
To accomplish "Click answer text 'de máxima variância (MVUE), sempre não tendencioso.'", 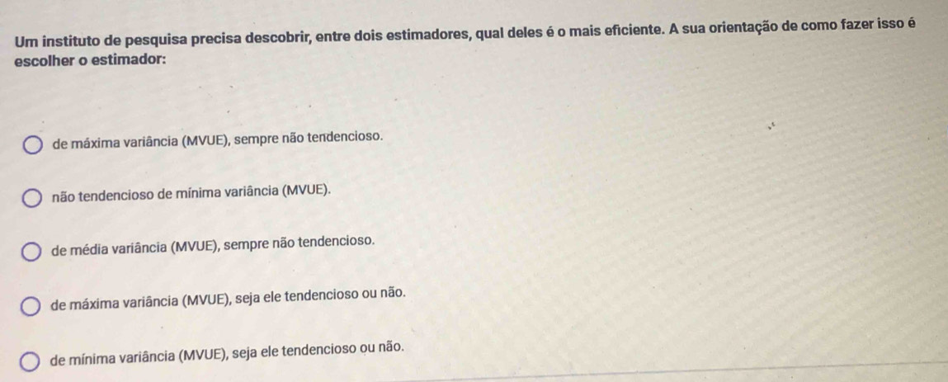I will [219, 141].
